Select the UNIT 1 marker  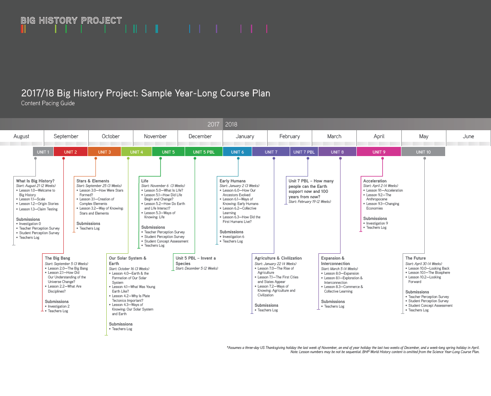click(x=43, y=151)
